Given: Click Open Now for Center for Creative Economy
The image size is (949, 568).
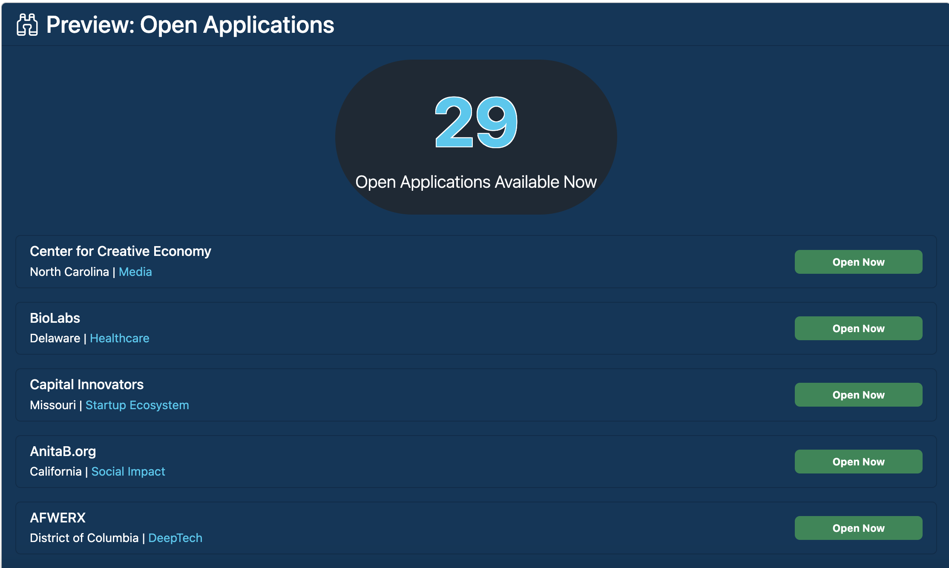Looking at the screenshot, I should pyautogui.click(x=858, y=262).
